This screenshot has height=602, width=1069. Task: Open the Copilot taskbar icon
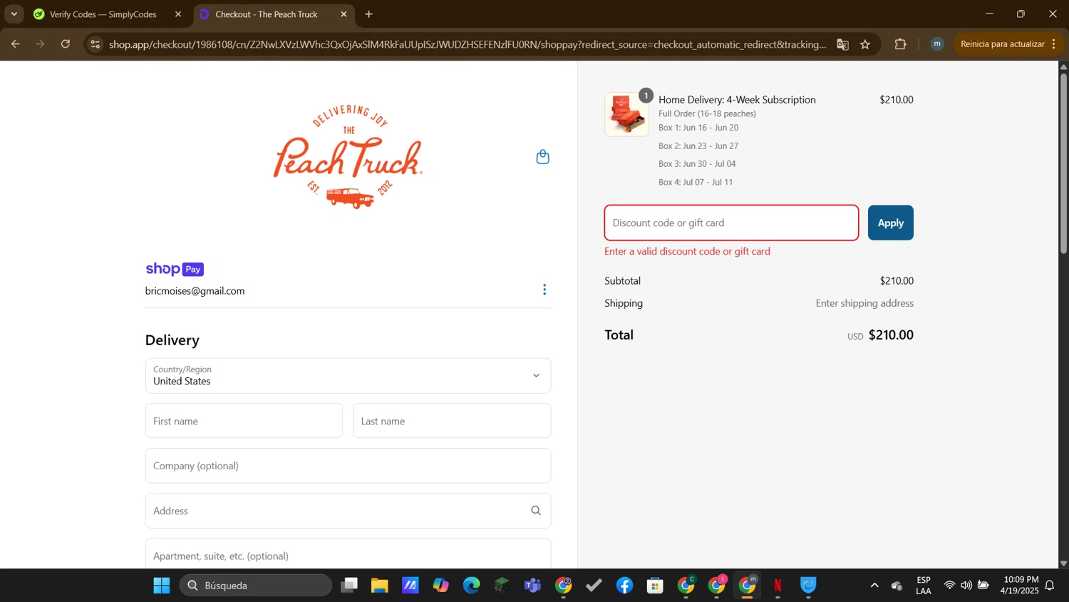pyautogui.click(x=440, y=586)
